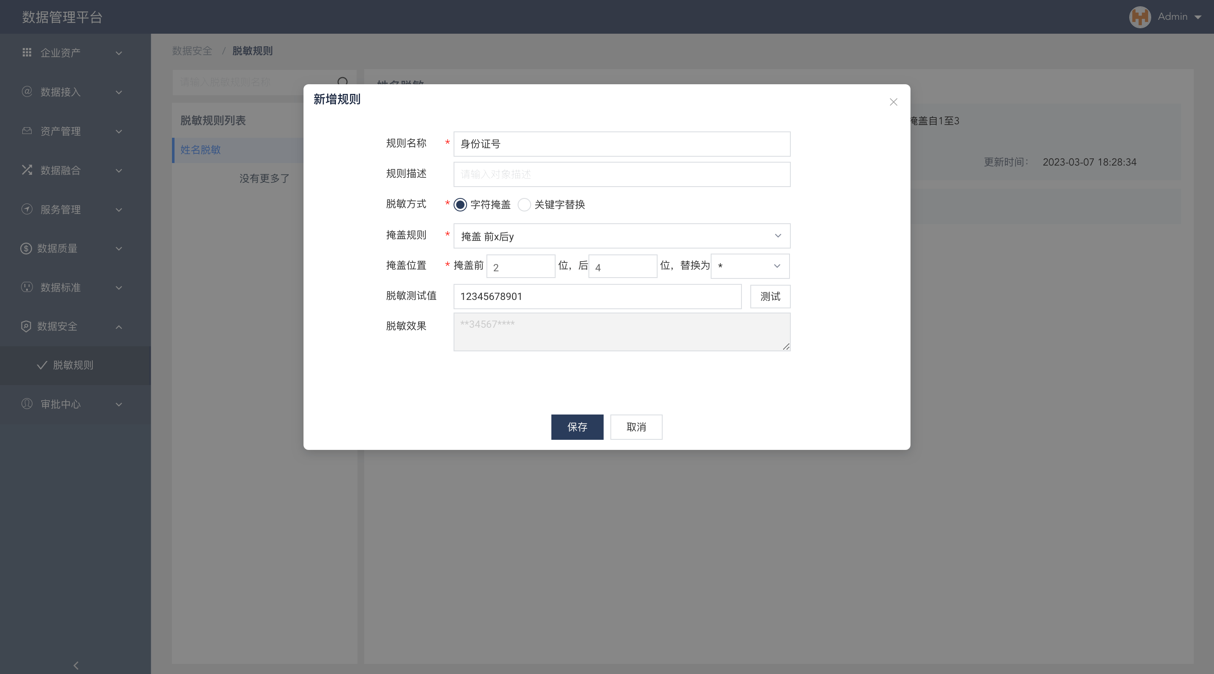Click the 保存 button
1214x674 pixels.
pos(577,427)
